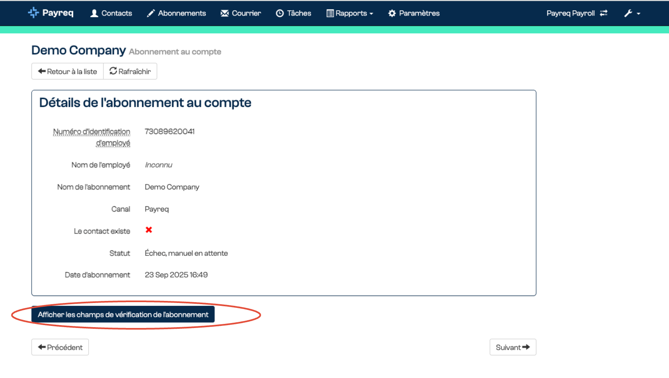Viewport: 669px width, 378px height.
Task: Select the Payreq Payroll account label
Action: (570, 13)
